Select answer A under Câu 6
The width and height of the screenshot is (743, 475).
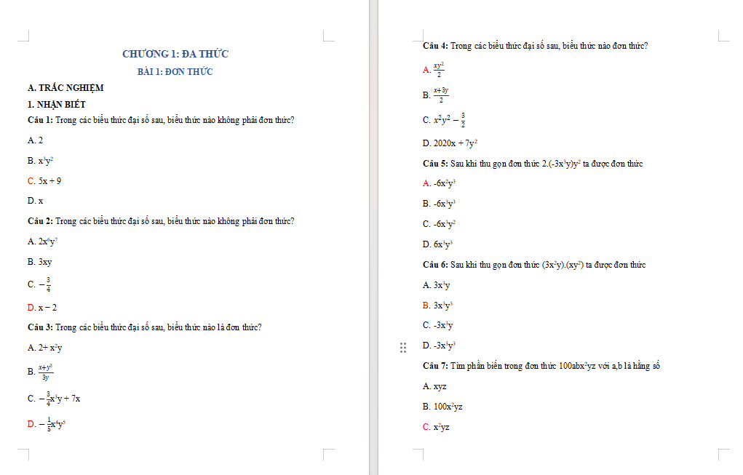[x=437, y=286]
